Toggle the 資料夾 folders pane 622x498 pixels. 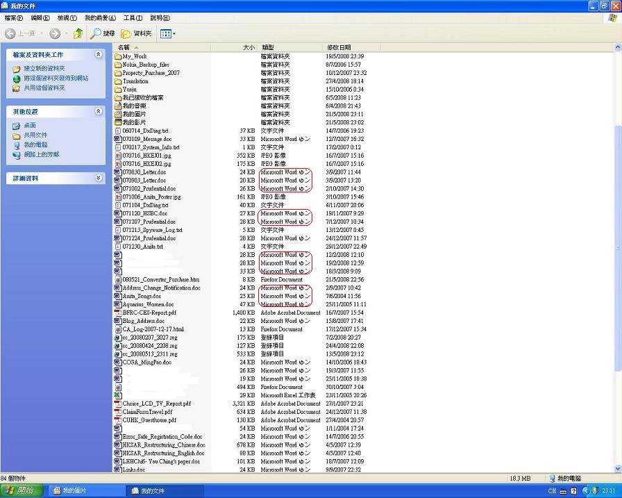(x=137, y=34)
